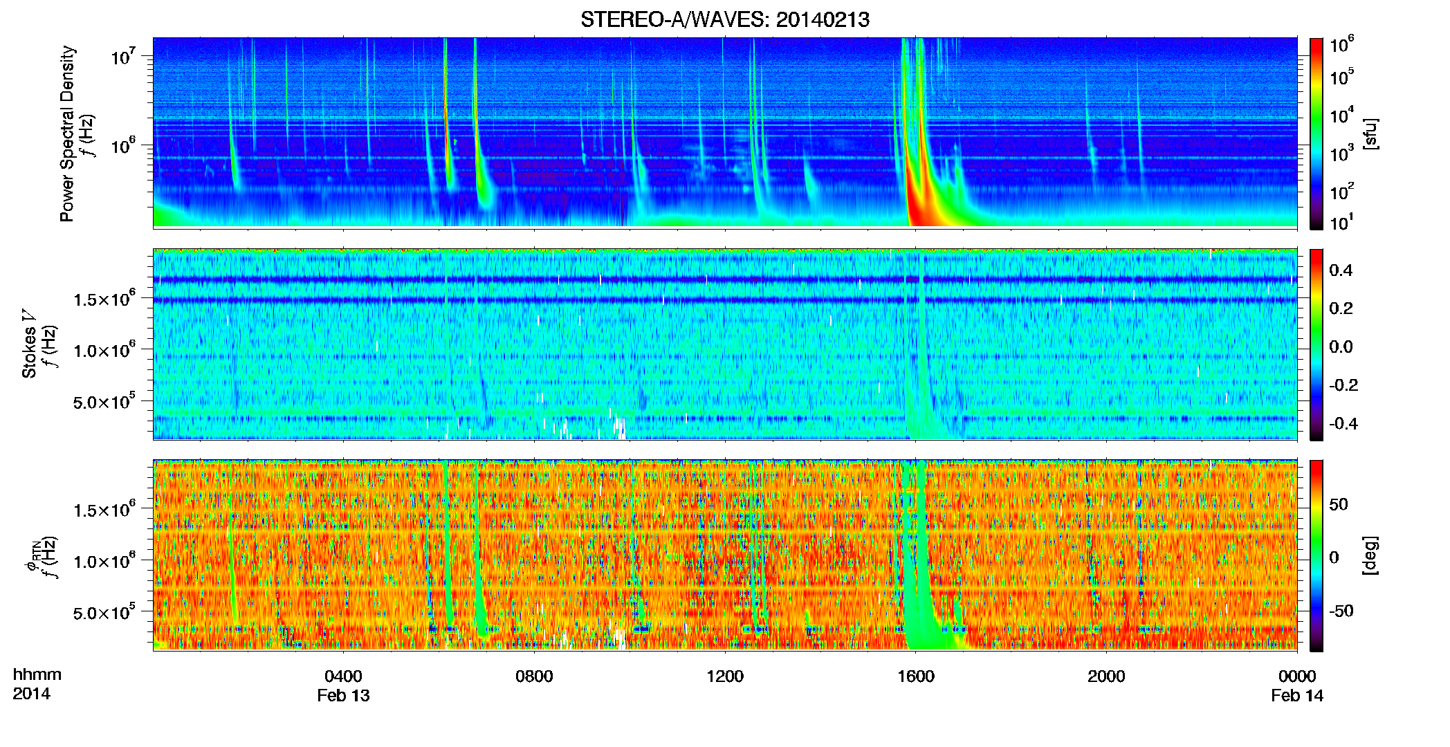Click the 0.4 label on Stokes color bar
Image resolution: width=1450 pixels, height=747 pixels.
click(1341, 270)
